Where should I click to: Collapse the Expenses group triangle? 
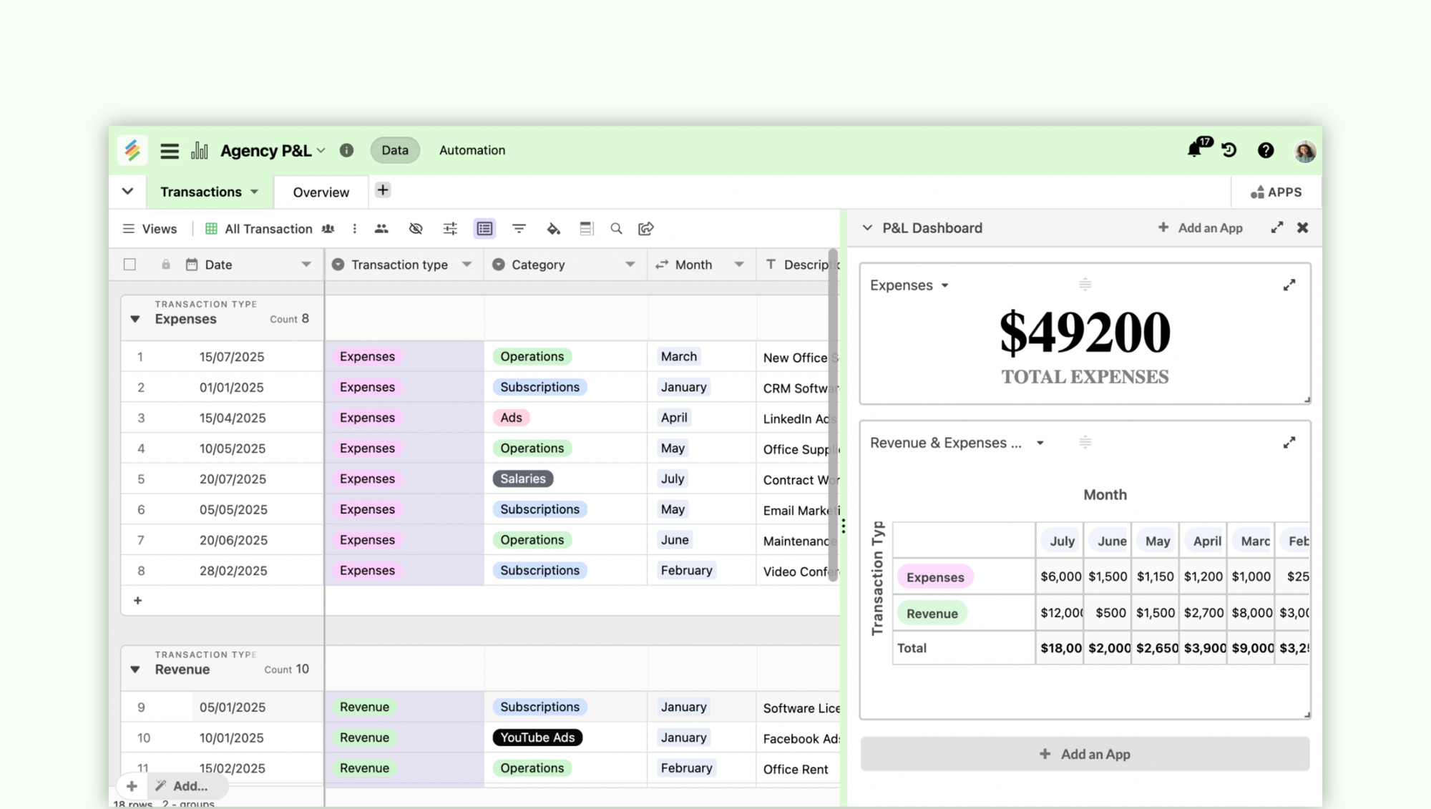135,319
